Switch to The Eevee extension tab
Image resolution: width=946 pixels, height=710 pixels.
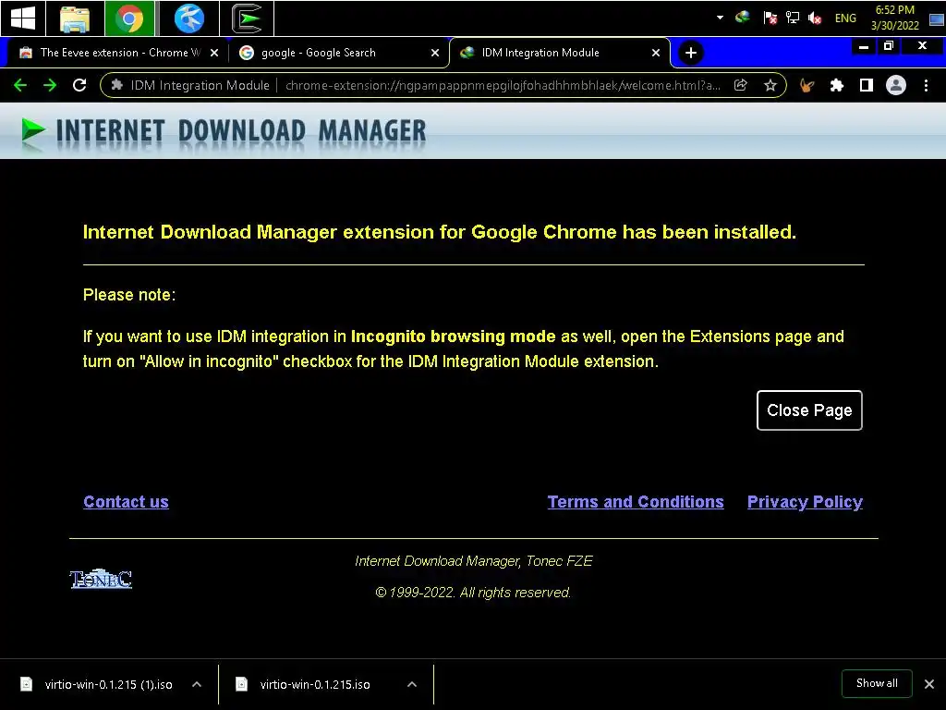[x=111, y=53]
